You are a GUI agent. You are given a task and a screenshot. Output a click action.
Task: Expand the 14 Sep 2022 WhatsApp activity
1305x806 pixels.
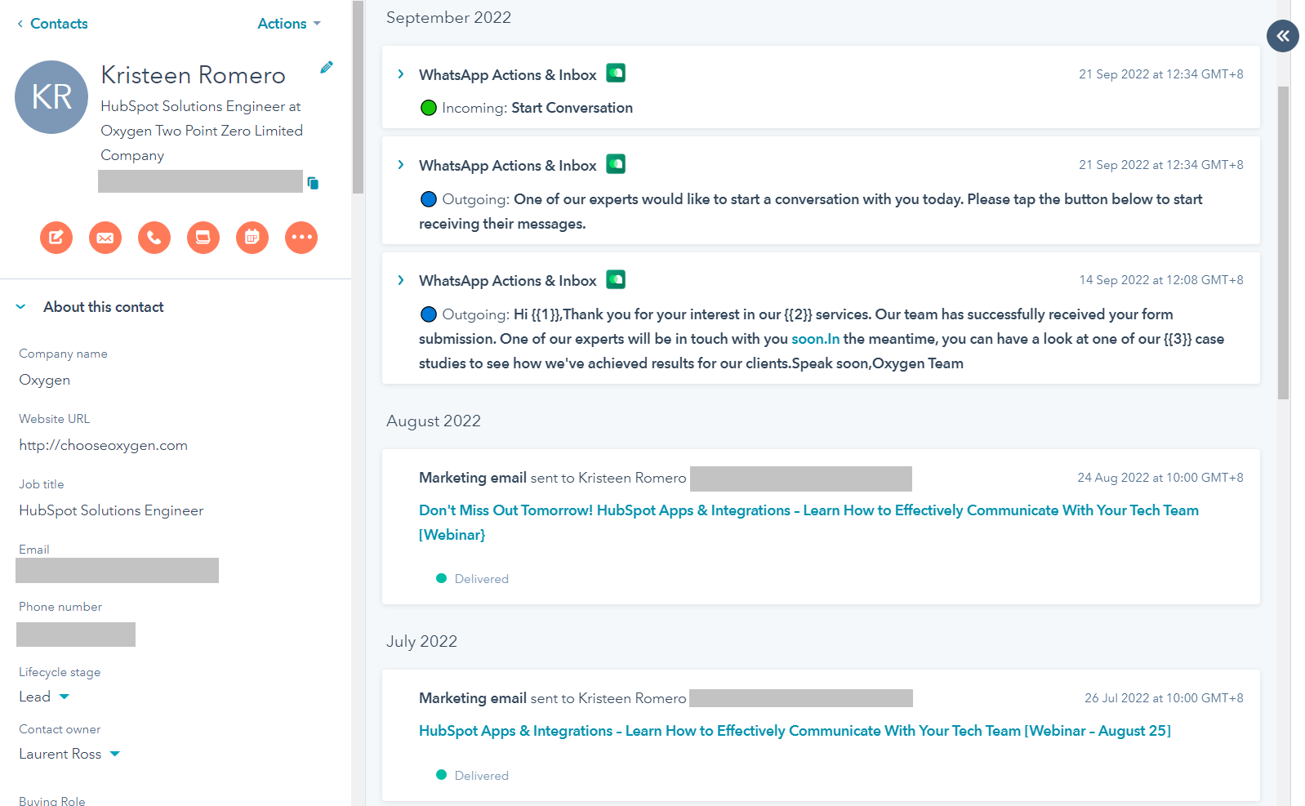(x=401, y=280)
